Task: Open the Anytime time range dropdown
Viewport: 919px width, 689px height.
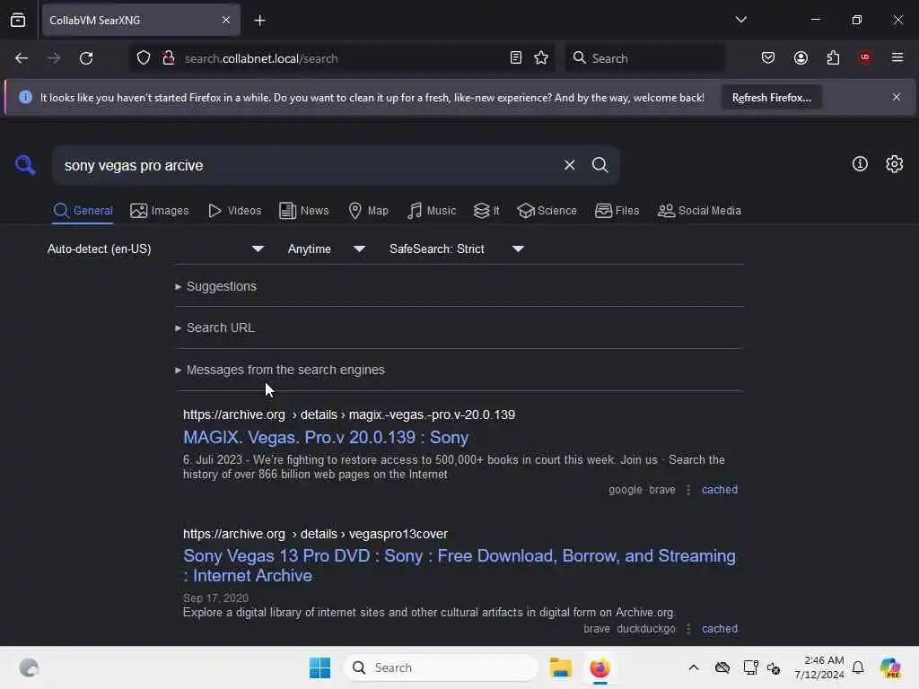Action: pos(327,249)
